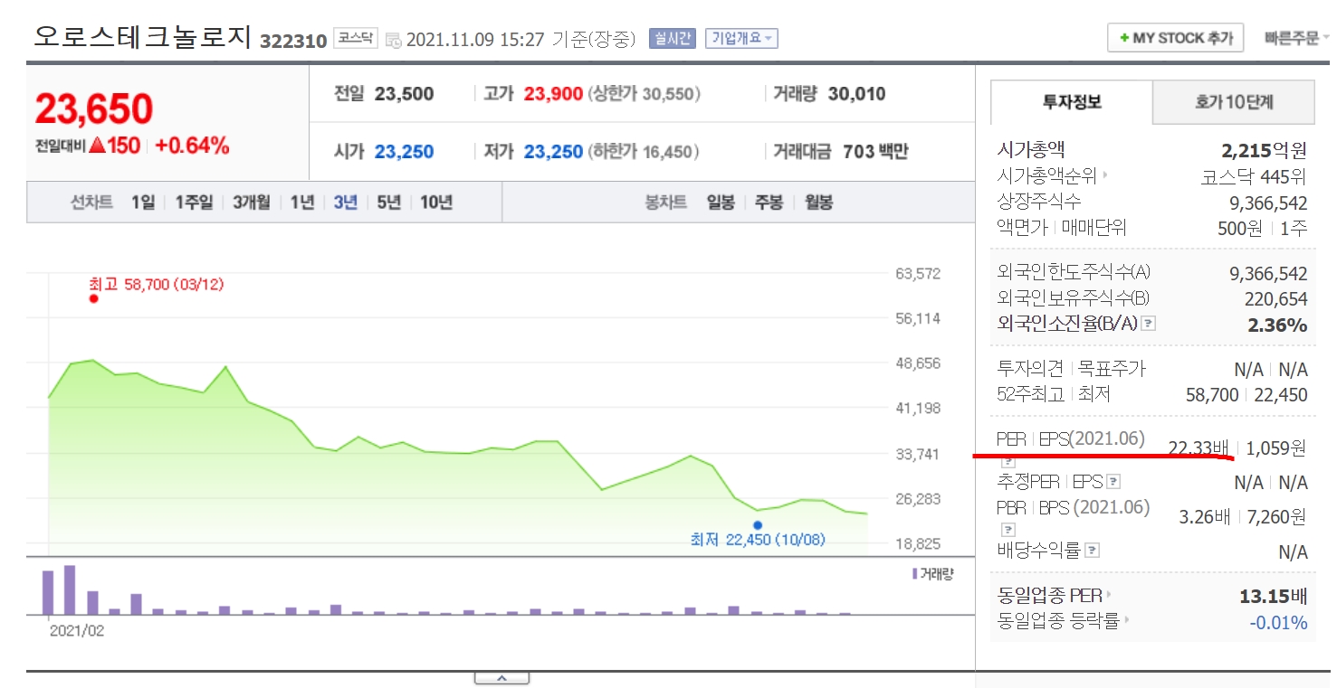The width and height of the screenshot is (1337, 688).
Task: Click stock code 322310
Action: [x=293, y=42]
